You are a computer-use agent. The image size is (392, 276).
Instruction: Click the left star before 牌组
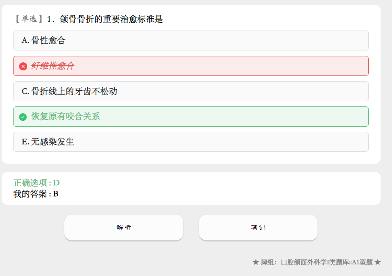(256, 262)
